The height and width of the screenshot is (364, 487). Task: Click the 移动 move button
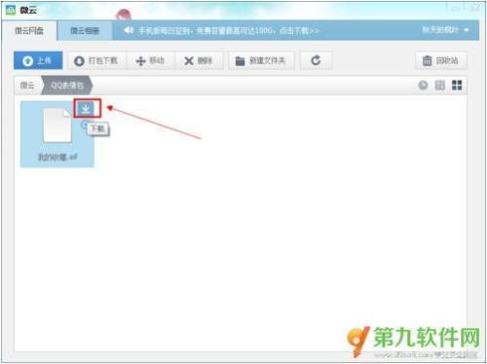coord(150,60)
